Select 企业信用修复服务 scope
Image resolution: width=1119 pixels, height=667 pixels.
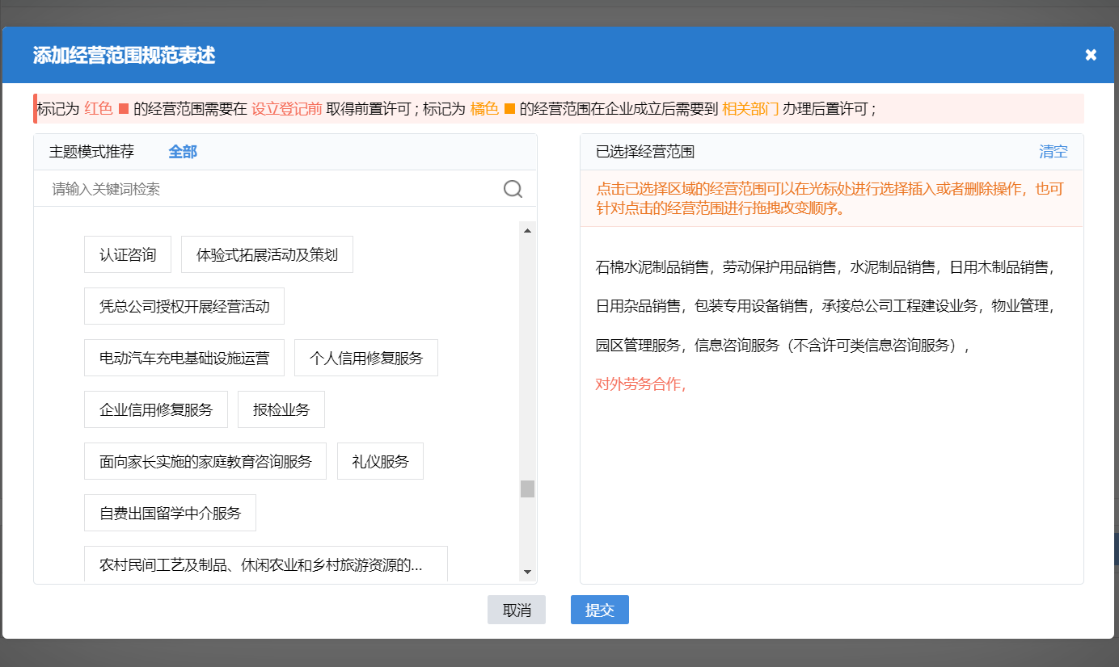[155, 409]
